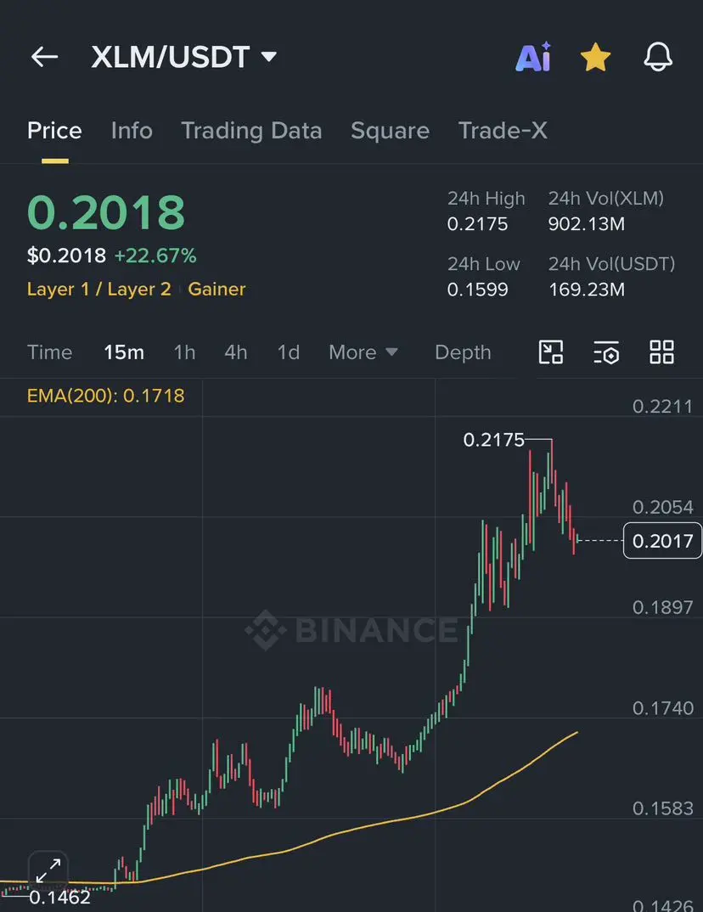
Task: Tap the 0.2211 price axis label
Action: click(x=663, y=406)
